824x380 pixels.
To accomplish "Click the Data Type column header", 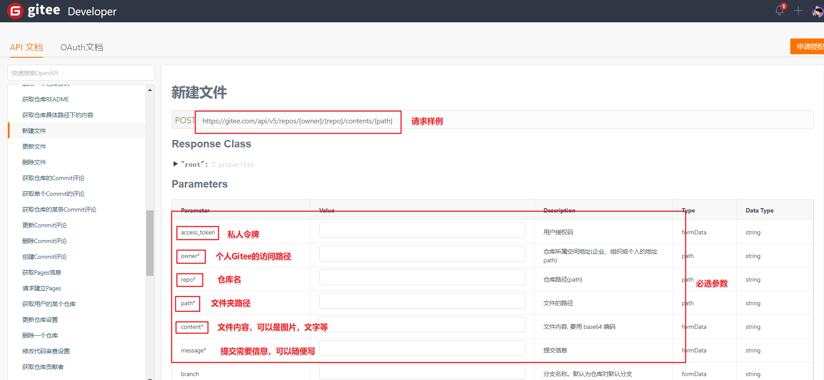I will 760,210.
